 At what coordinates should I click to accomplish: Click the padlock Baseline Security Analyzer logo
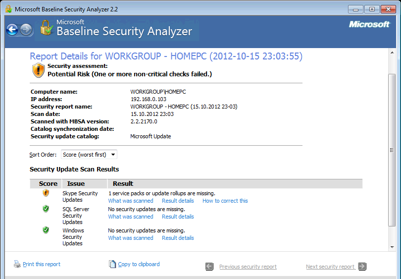pos(47,28)
